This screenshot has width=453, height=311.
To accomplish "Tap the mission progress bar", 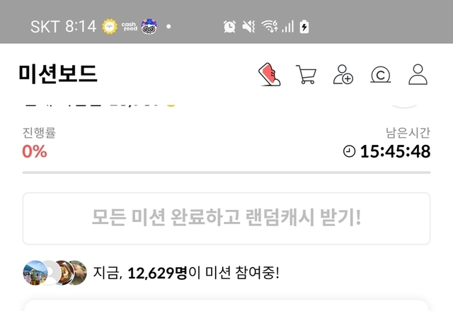I will pos(226,172).
